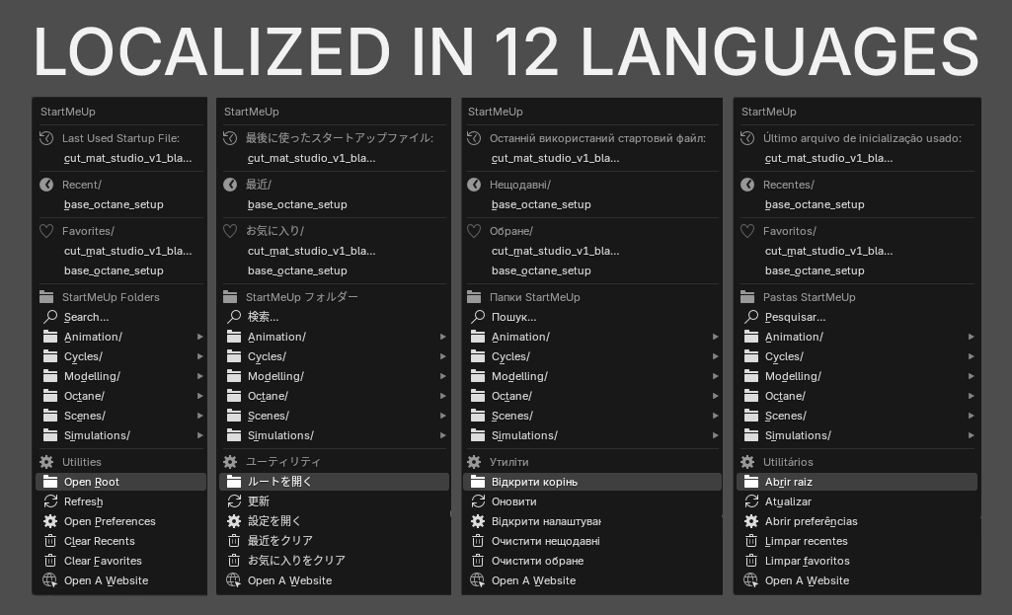Click trash icon beside 最近をクリア
The height and width of the screenshot is (615, 1012).
234,541
